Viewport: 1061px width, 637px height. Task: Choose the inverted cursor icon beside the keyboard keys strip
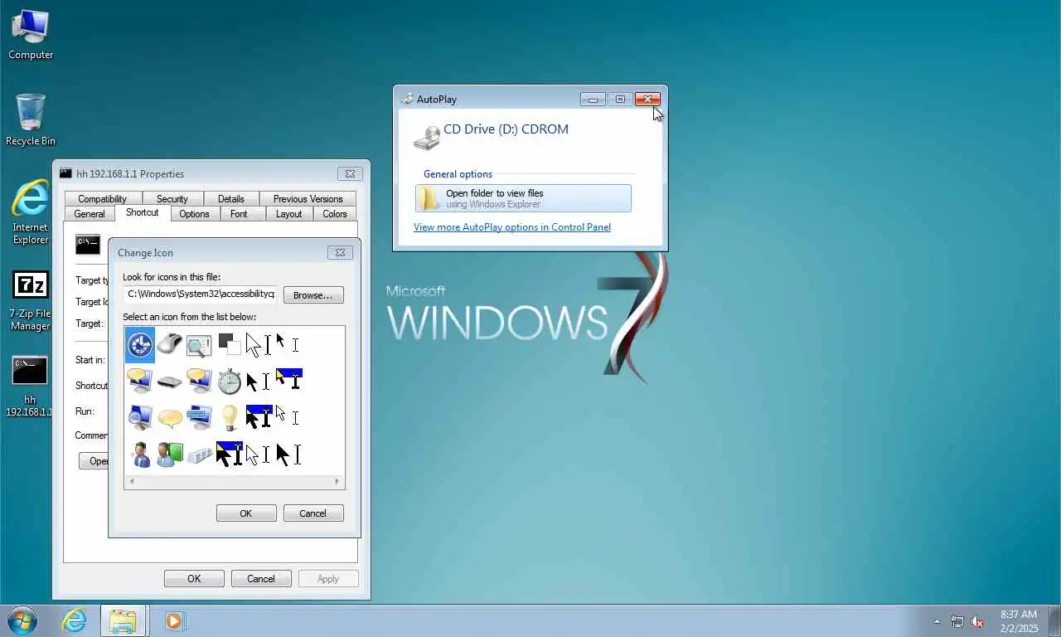click(x=229, y=454)
